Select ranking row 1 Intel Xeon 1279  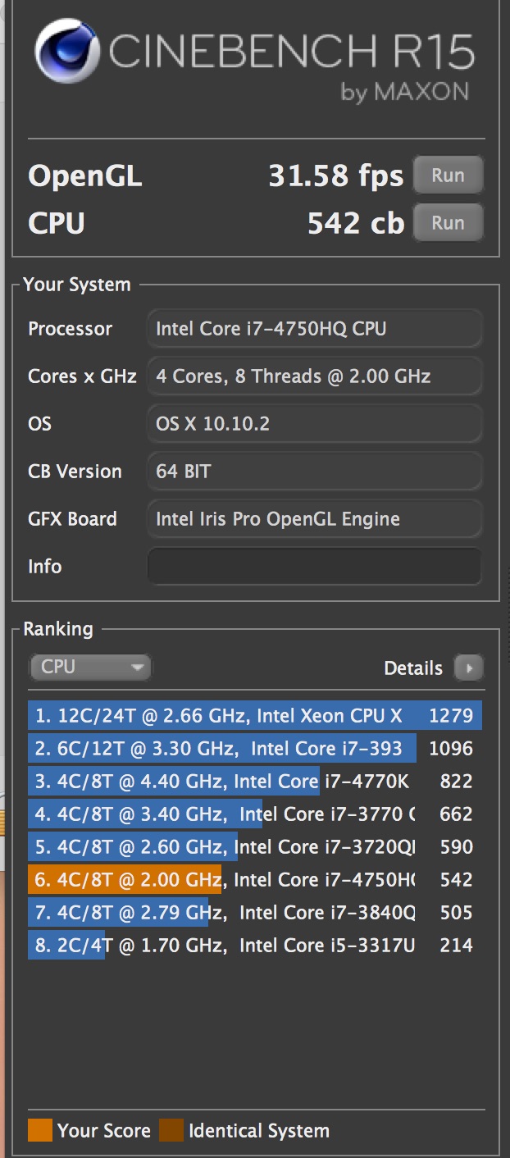[x=255, y=715]
